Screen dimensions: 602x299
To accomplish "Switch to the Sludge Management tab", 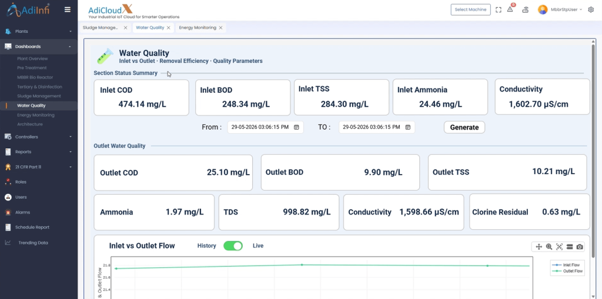I will click(101, 28).
